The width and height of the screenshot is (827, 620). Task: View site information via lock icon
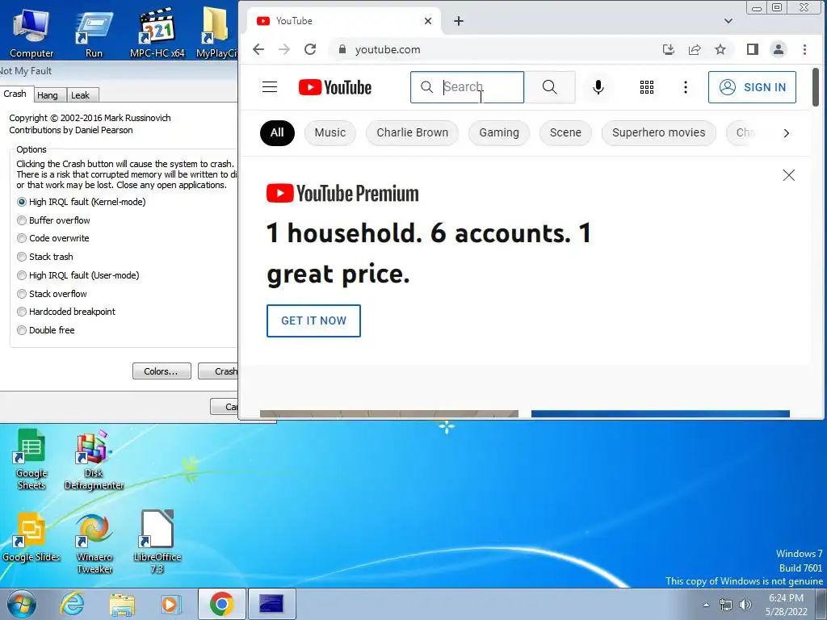coord(342,49)
